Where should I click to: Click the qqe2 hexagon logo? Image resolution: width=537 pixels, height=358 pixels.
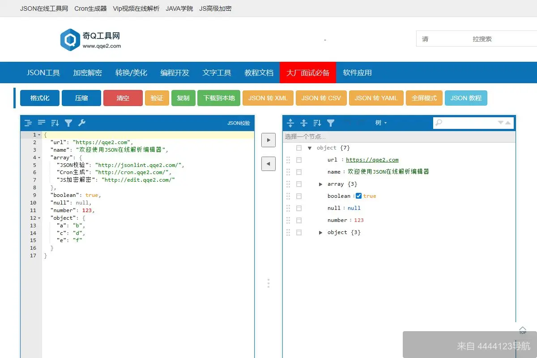70,40
